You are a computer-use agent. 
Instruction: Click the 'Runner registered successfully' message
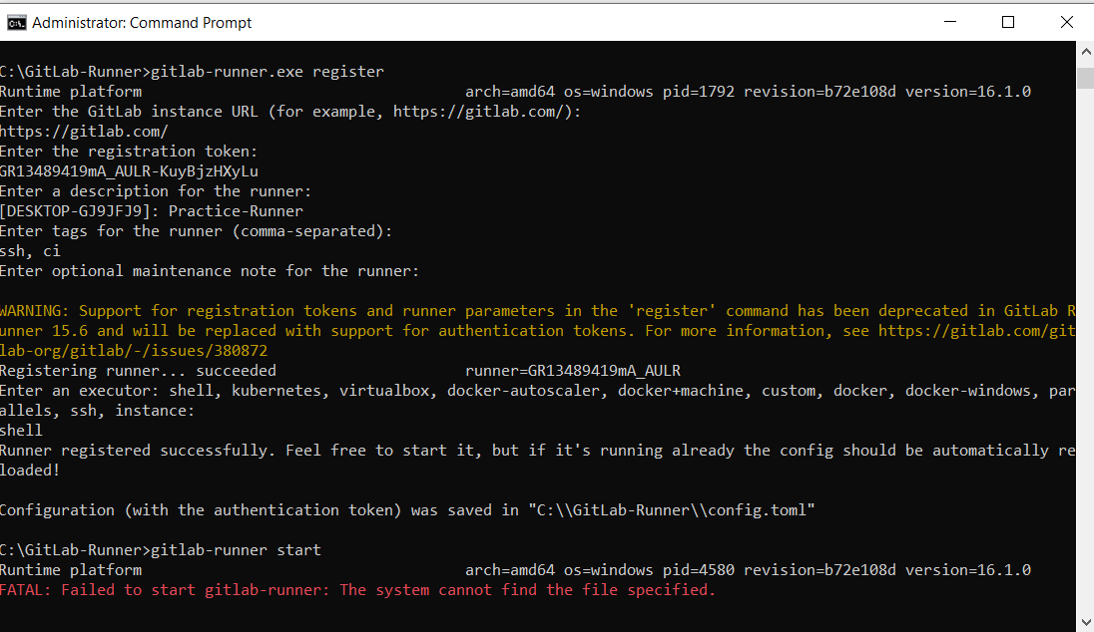[x=138, y=451]
